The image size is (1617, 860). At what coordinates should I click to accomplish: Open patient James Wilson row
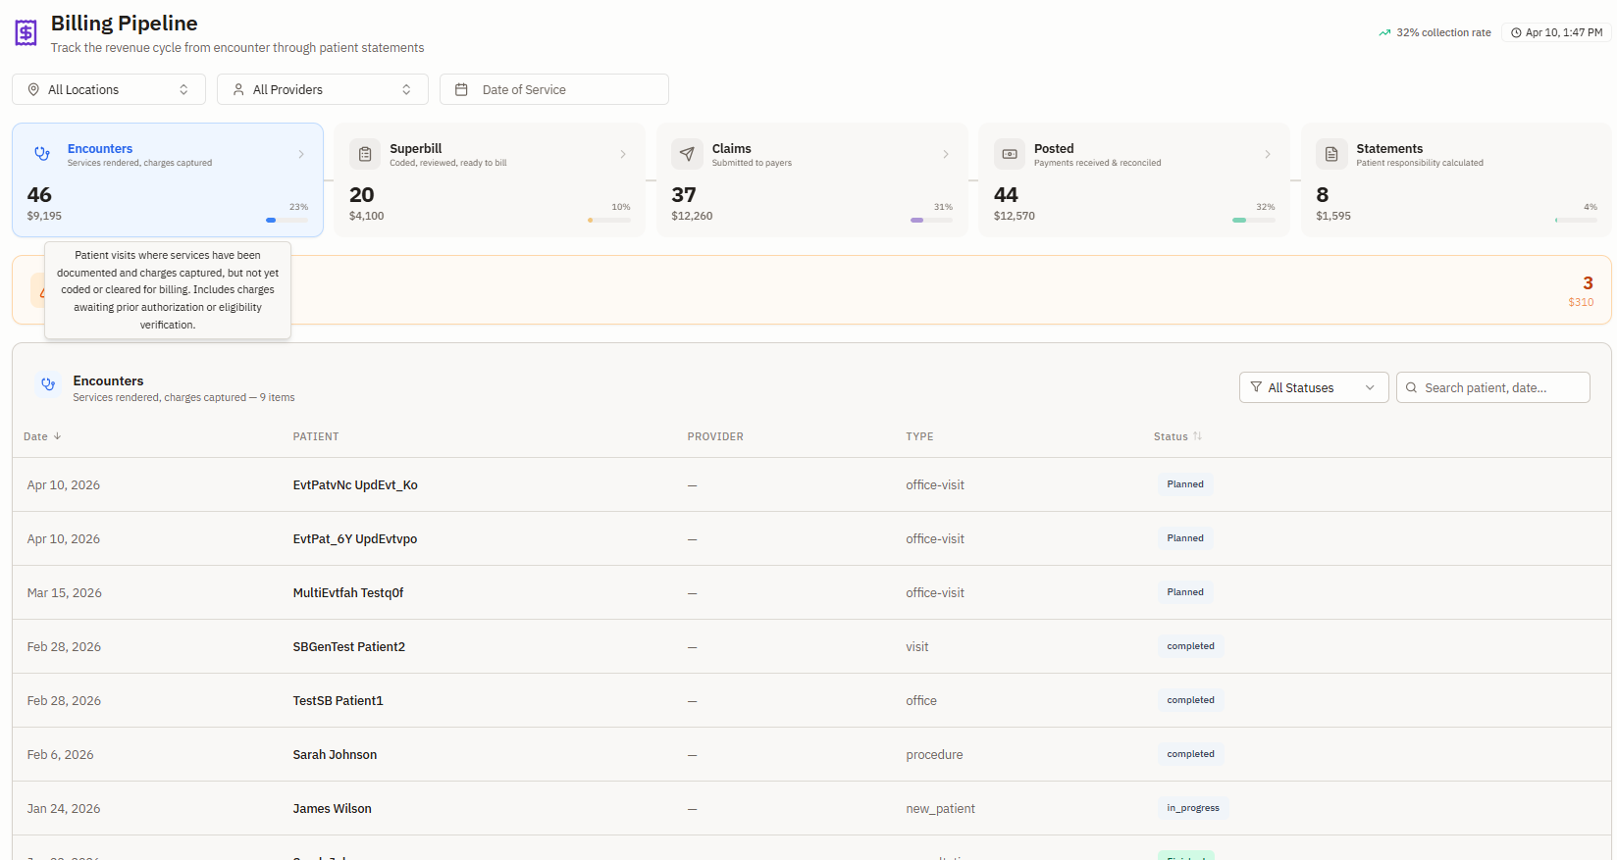tap(811, 808)
